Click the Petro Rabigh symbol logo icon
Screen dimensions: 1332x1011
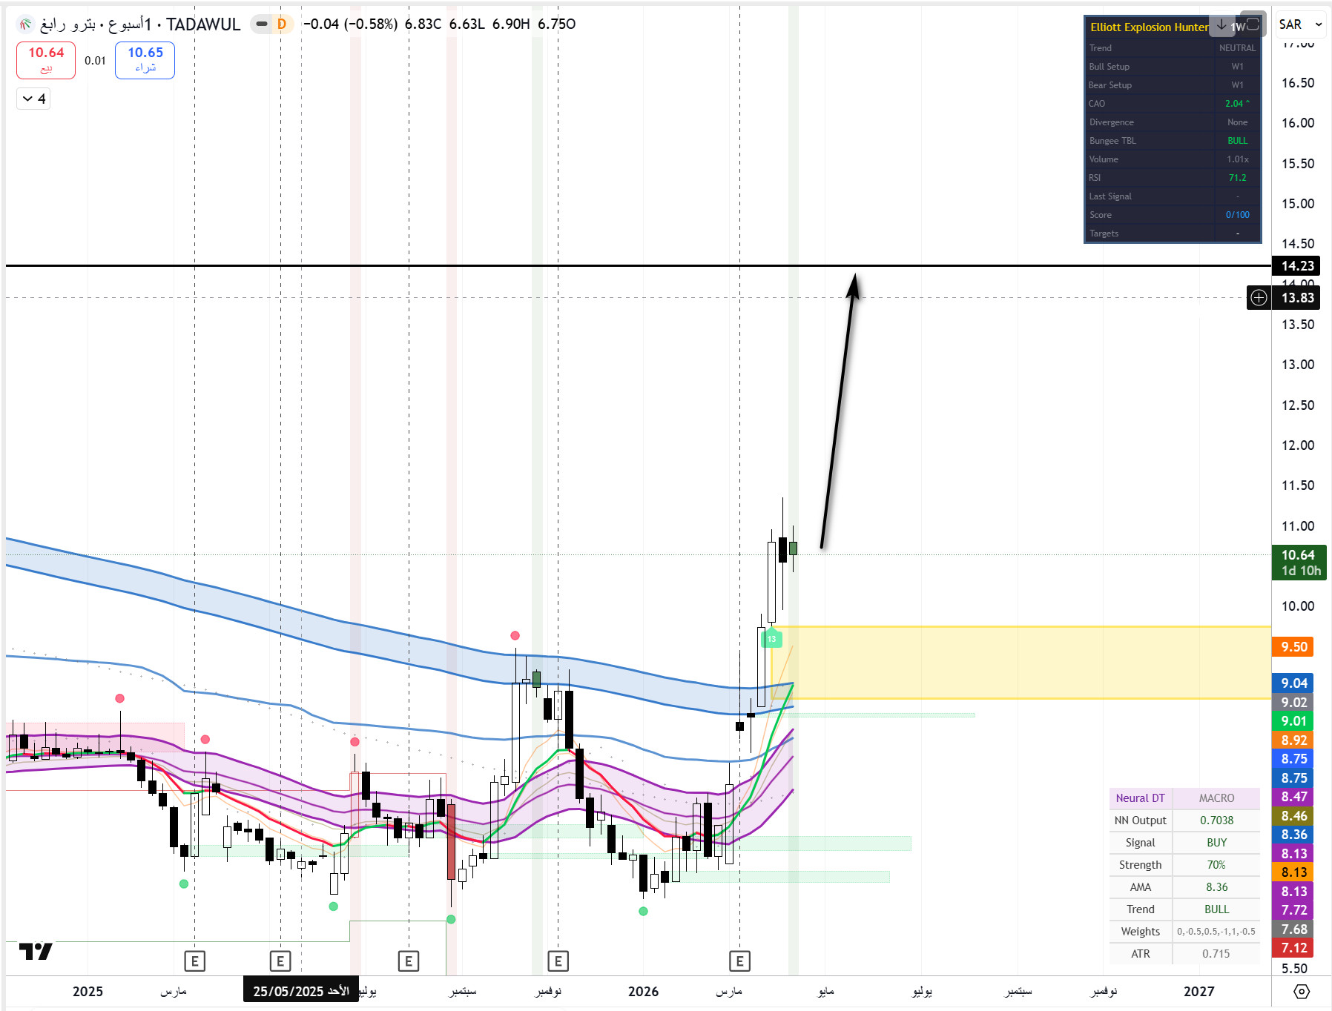click(x=25, y=24)
